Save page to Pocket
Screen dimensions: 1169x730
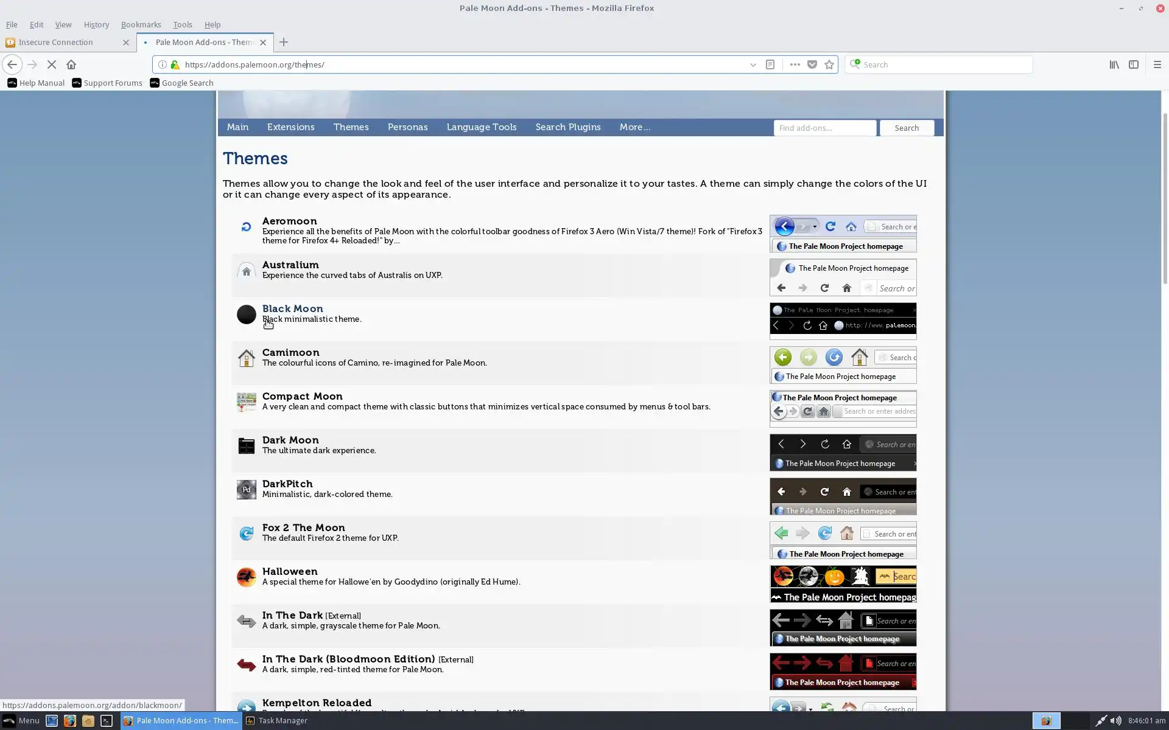coord(812,64)
